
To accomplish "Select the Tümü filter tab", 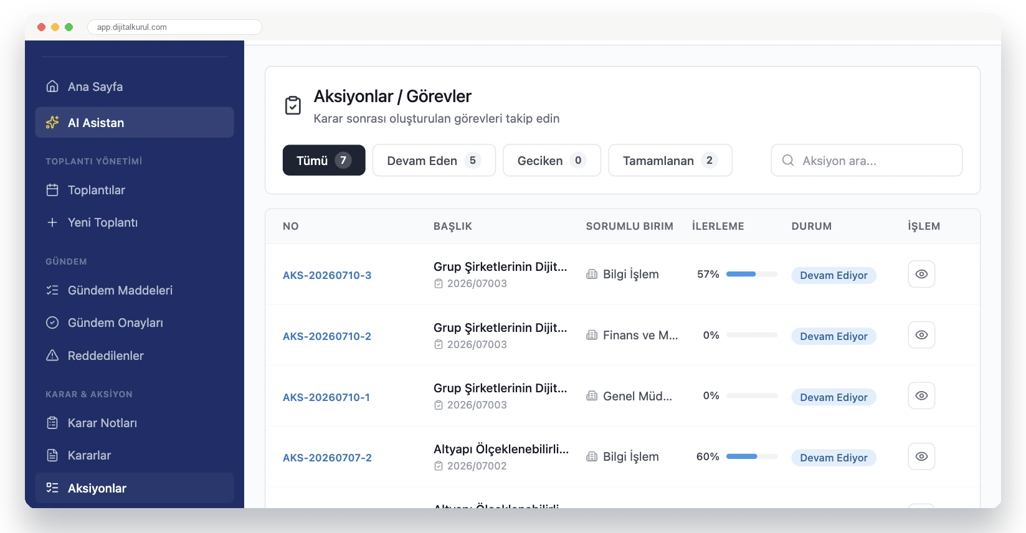I will (324, 161).
